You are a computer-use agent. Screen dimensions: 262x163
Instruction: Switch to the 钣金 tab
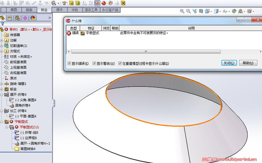tap(44, 10)
